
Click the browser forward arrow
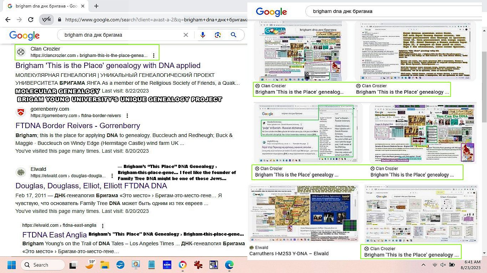pyautogui.click(x=19, y=20)
